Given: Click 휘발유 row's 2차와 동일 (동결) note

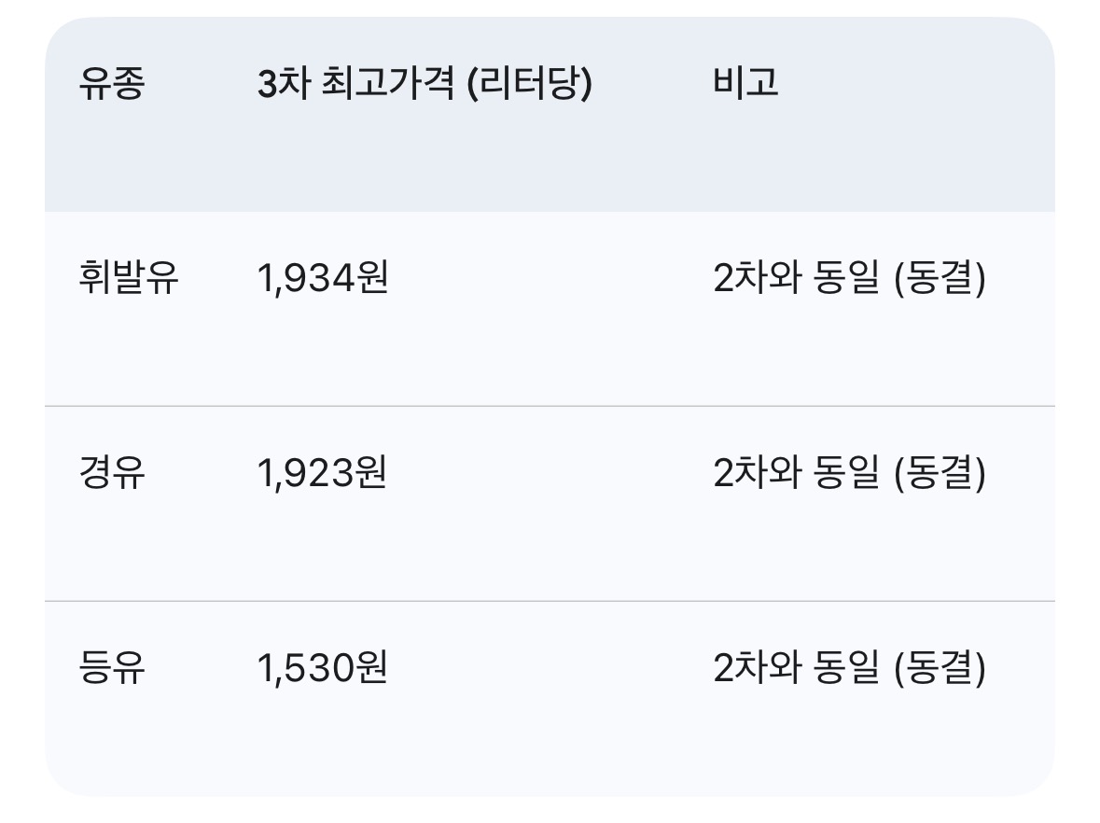Looking at the screenshot, I should pos(850,278).
